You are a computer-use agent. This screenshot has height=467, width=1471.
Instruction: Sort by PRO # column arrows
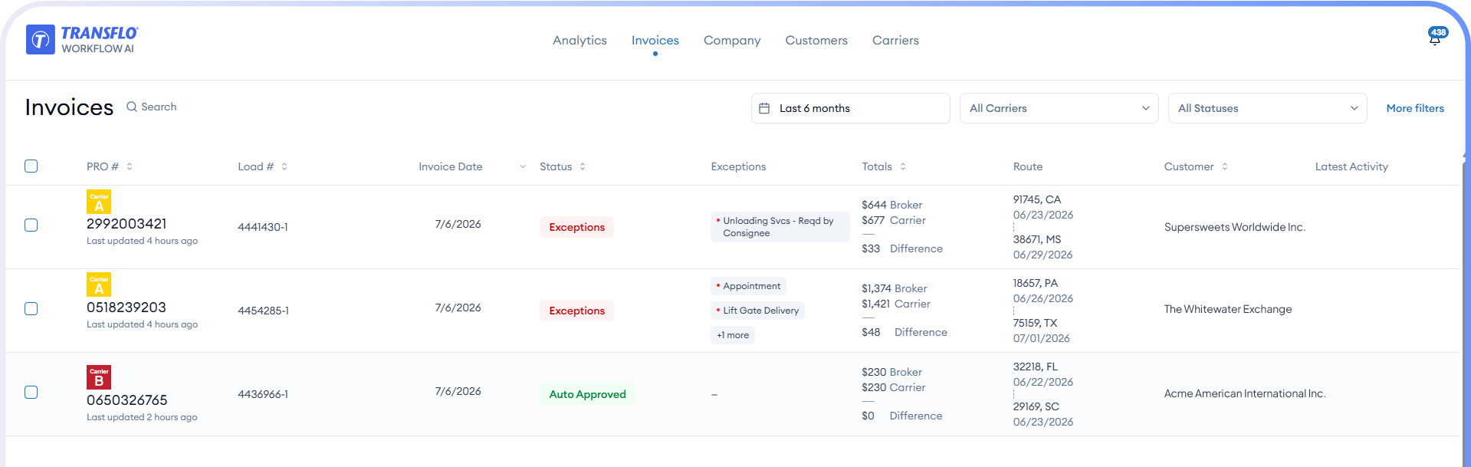(130, 166)
